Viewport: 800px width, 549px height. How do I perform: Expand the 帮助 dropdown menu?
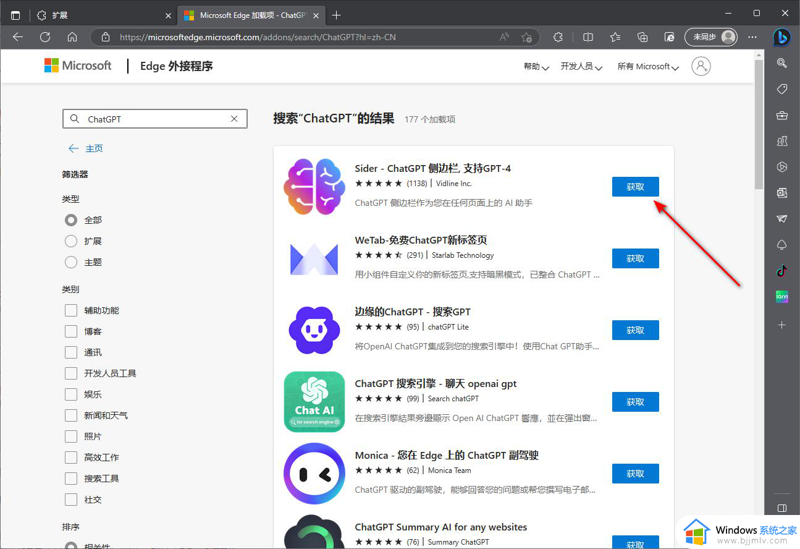tap(536, 66)
